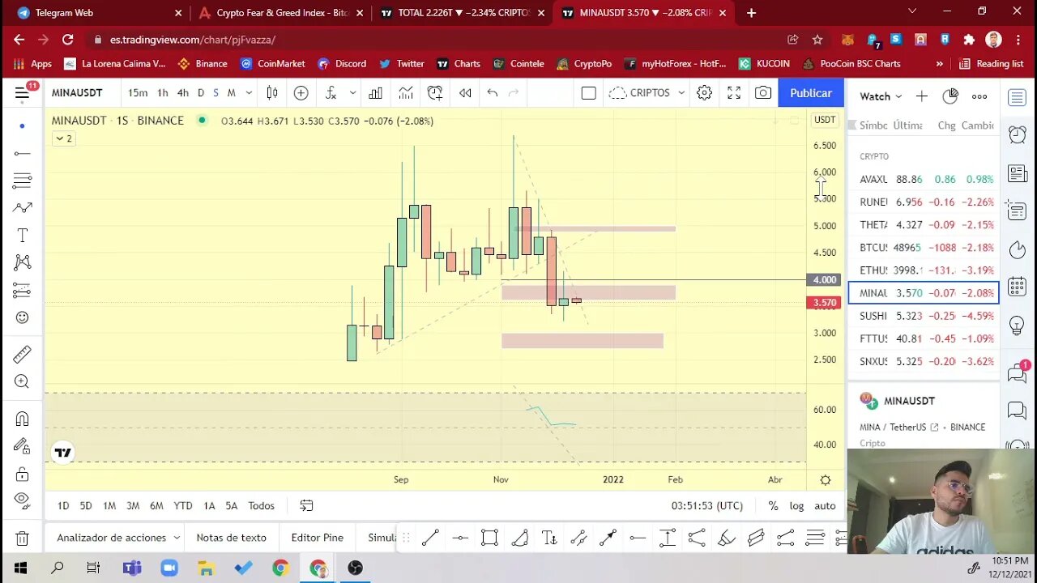Select the trend line drawing tool

click(22, 153)
